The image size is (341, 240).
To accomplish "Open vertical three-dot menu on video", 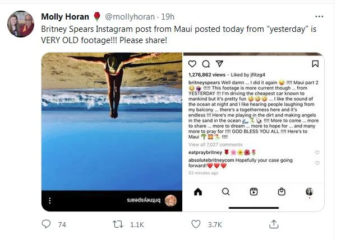I will [x=50, y=200].
